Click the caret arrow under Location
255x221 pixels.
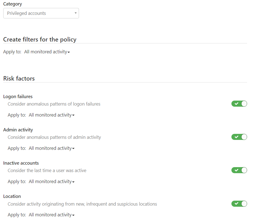(x=73, y=215)
